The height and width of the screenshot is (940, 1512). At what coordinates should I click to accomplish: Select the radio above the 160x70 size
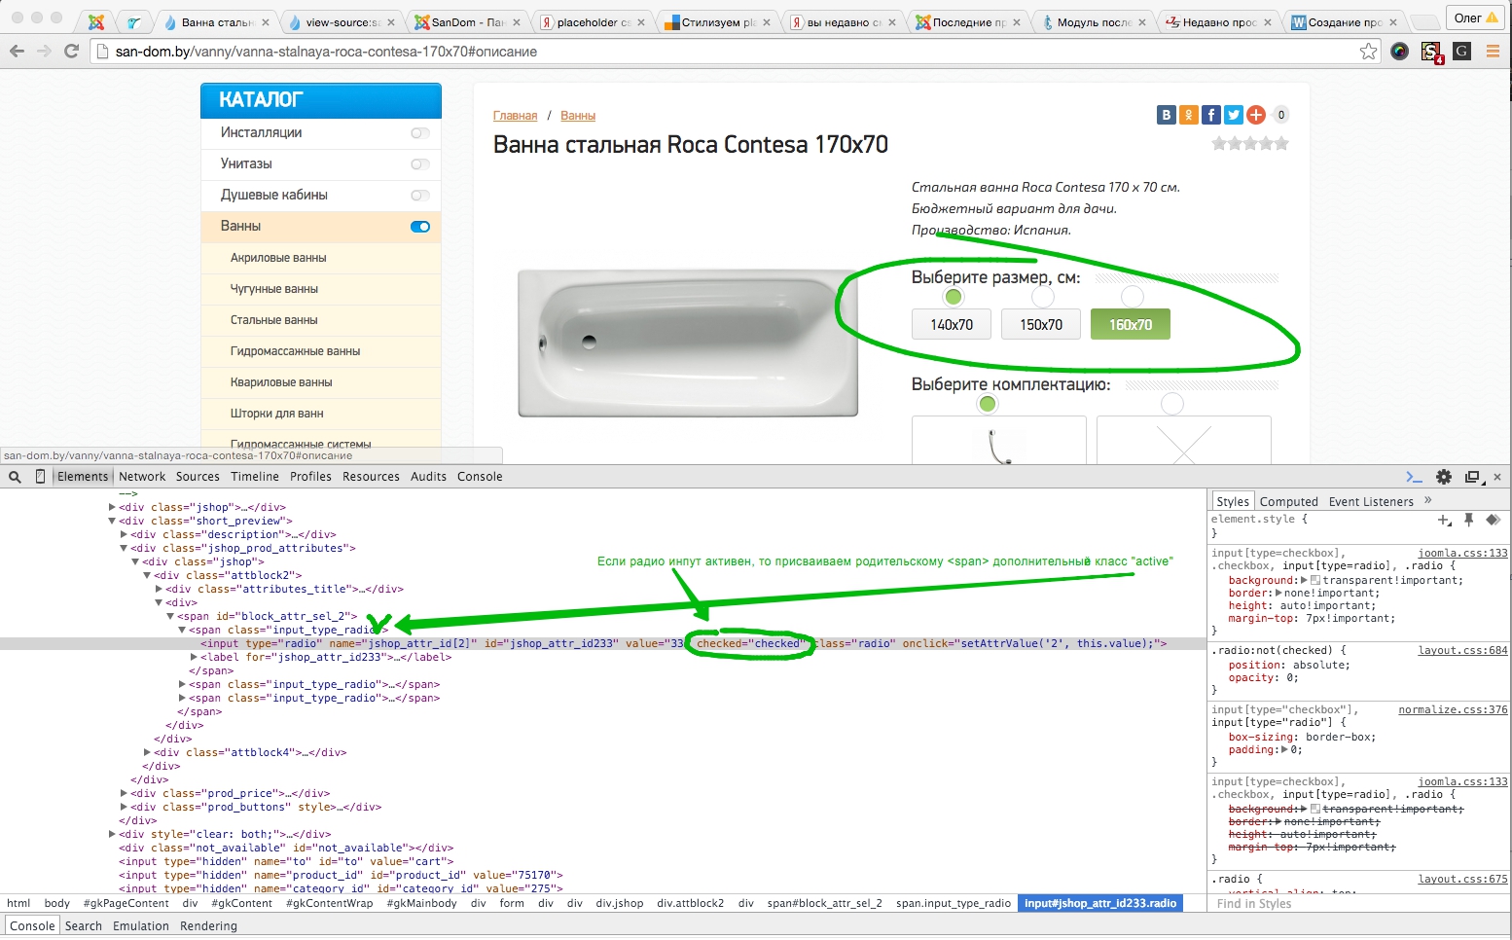[x=1133, y=297]
